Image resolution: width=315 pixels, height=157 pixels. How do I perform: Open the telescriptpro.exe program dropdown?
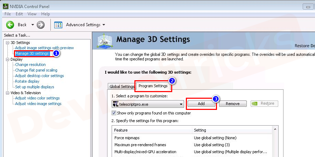point(148,104)
